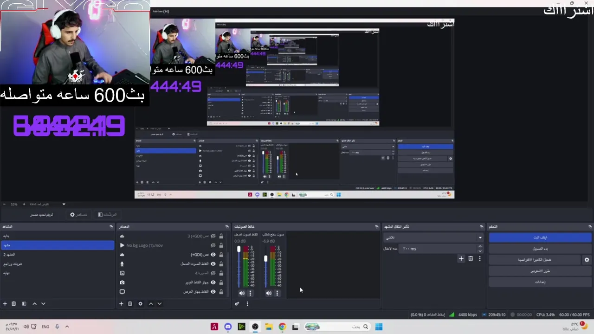Select the بدايه scene
594x334 pixels.
[x=57, y=236]
